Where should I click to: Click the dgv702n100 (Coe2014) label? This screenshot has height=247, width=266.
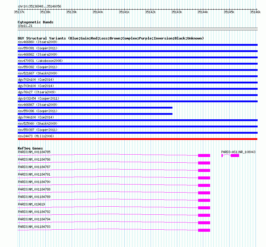[x=36, y=80]
